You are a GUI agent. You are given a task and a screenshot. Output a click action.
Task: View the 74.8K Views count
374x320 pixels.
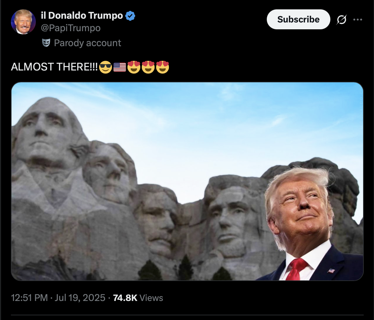click(x=138, y=298)
